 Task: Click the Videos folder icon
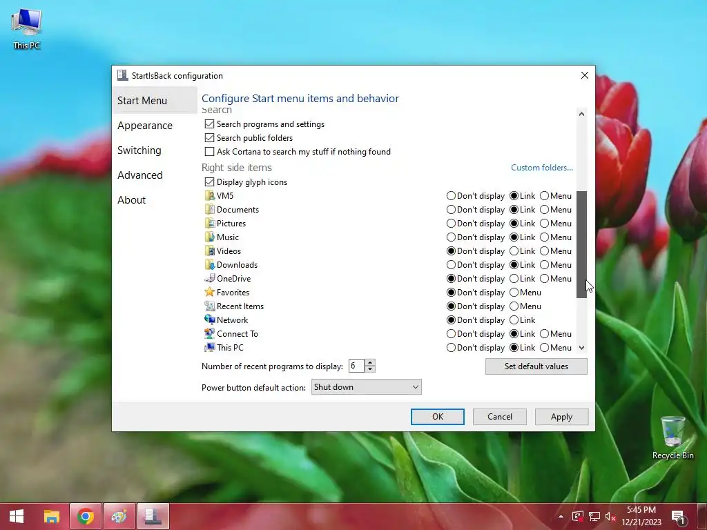(x=209, y=251)
